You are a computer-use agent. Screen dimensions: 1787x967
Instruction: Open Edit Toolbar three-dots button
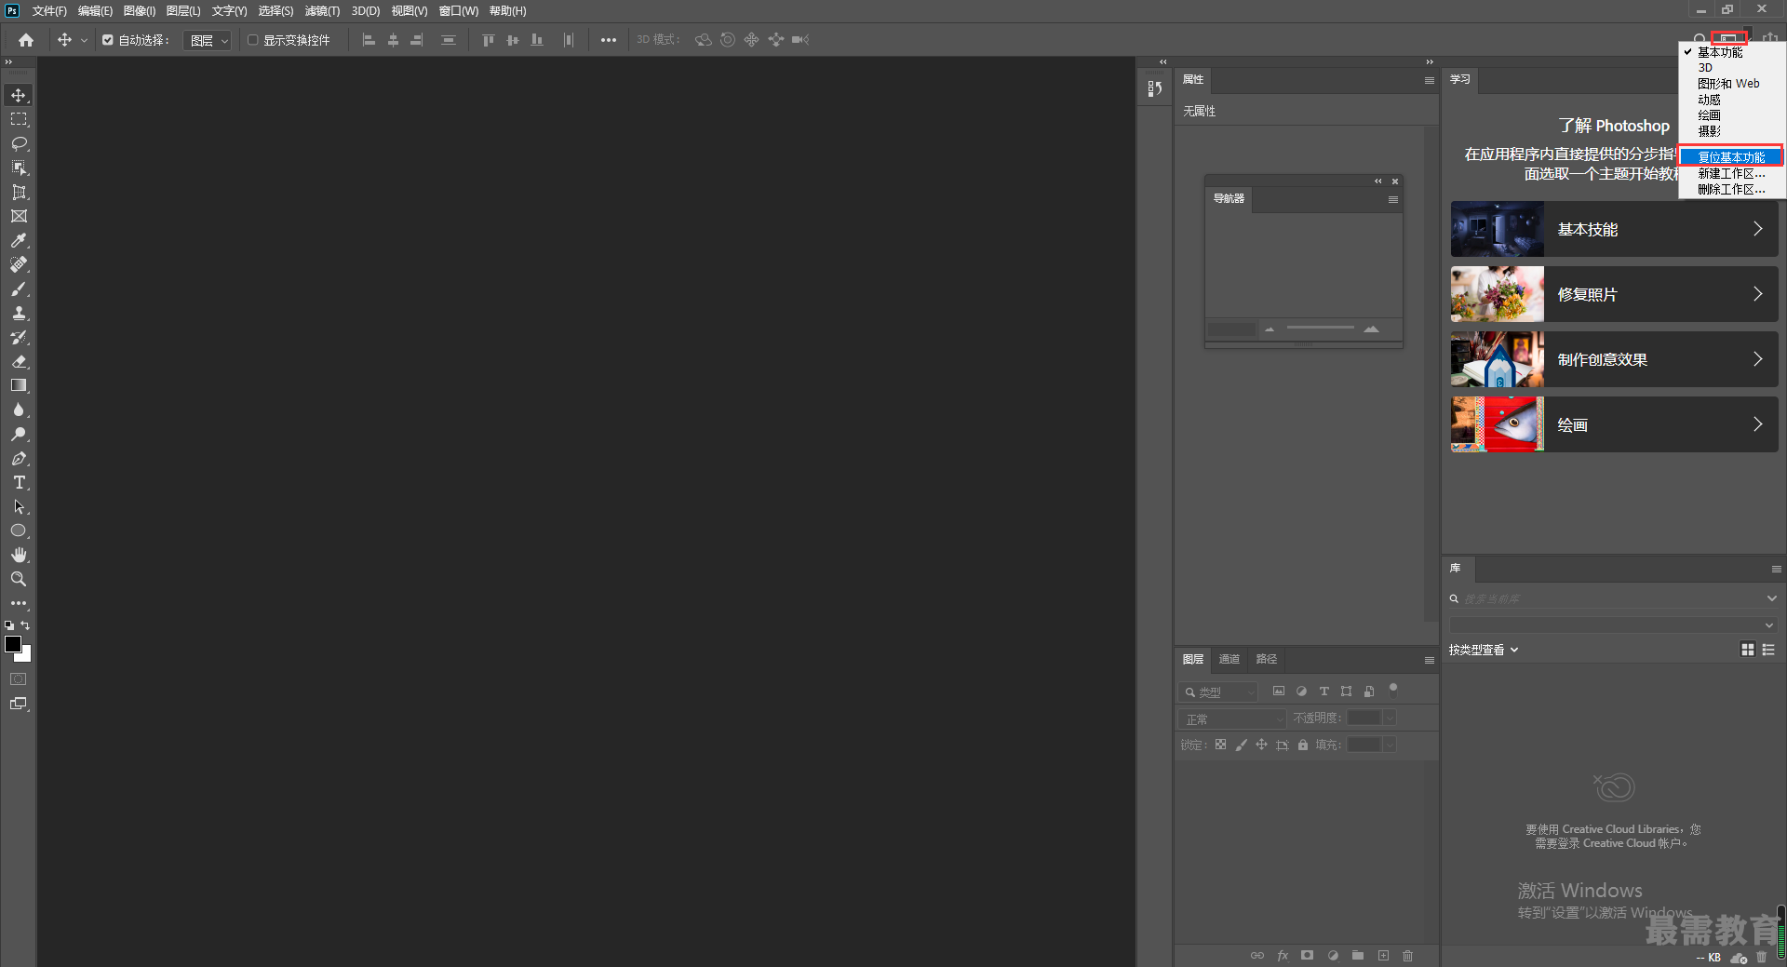(19, 603)
